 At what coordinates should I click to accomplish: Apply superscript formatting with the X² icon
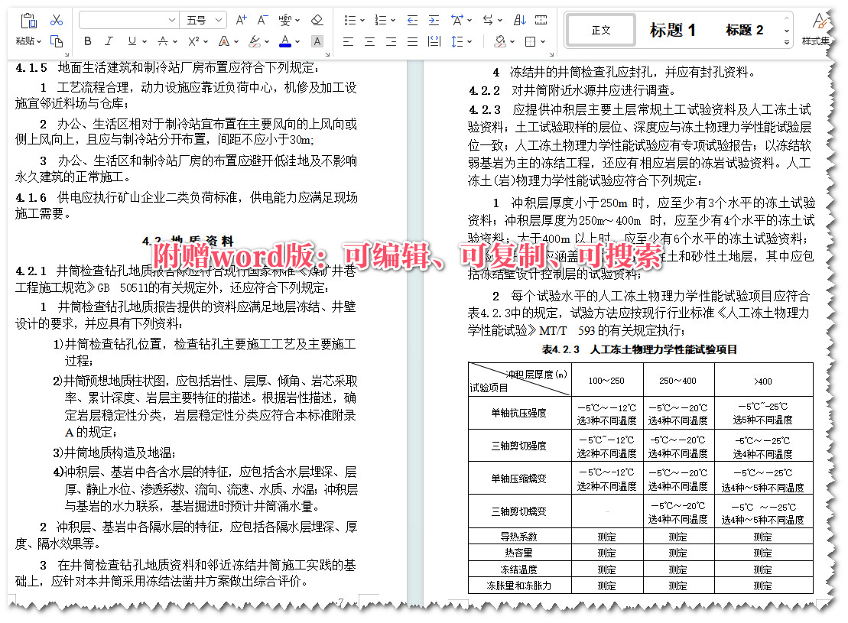pyautogui.click(x=192, y=41)
